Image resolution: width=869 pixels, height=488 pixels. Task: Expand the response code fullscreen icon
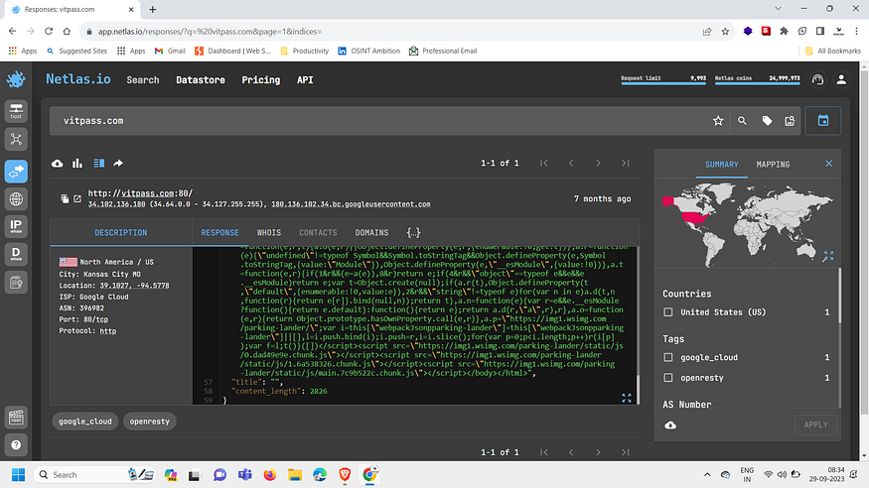(627, 398)
